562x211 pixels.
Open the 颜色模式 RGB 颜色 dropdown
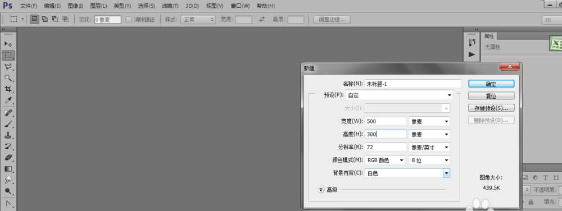(x=384, y=160)
